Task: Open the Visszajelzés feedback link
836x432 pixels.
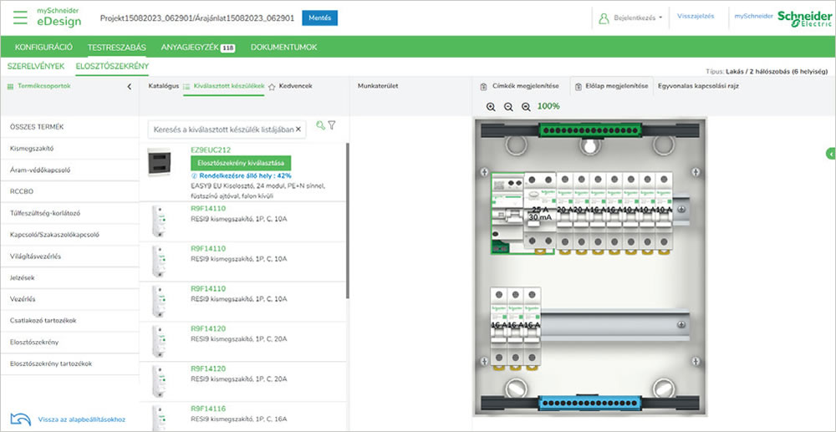Action: [696, 16]
